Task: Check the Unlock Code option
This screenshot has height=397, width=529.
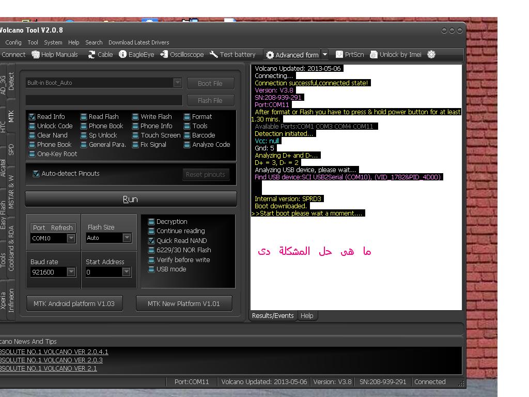Action: click(x=32, y=126)
